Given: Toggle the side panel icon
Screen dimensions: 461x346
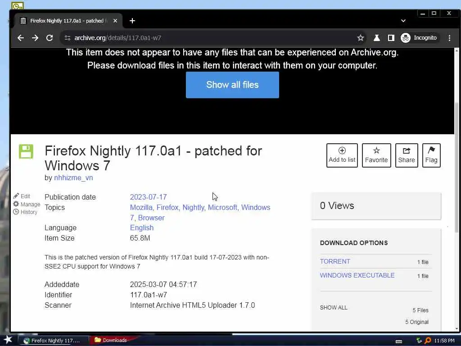Looking at the screenshot, I should pos(391,38).
